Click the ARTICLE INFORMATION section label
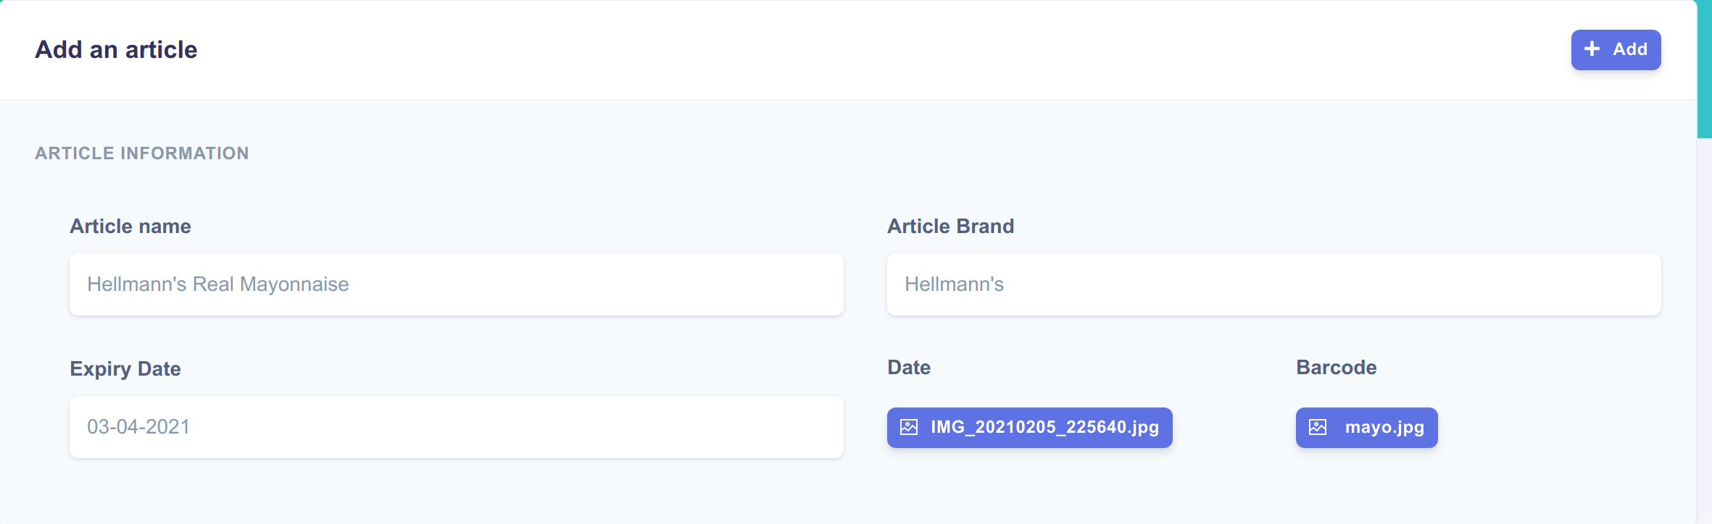The image size is (1712, 524). click(x=142, y=153)
